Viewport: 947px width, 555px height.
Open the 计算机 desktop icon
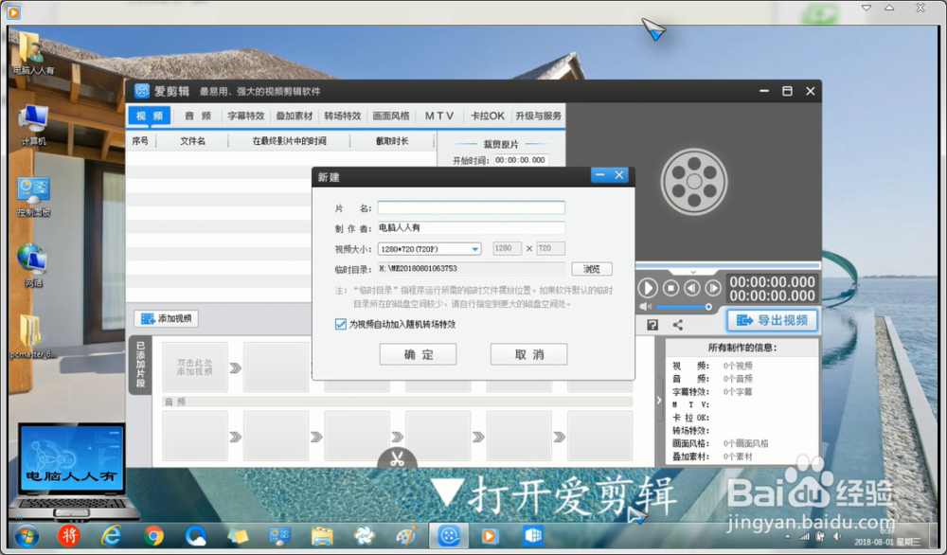pyautogui.click(x=33, y=124)
